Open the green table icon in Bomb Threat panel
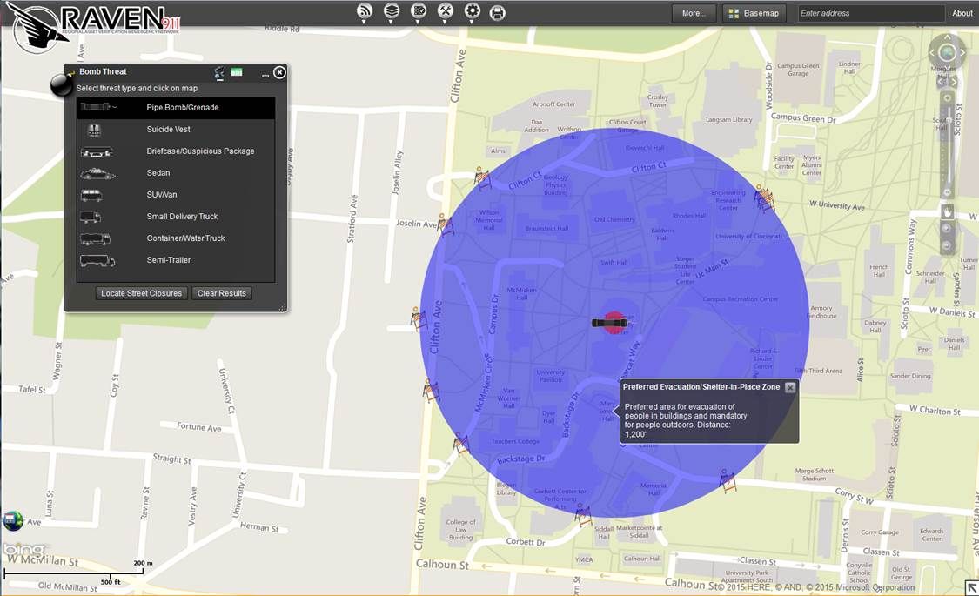Image resolution: width=979 pixels, height=596 pixels. pos(237,72)
